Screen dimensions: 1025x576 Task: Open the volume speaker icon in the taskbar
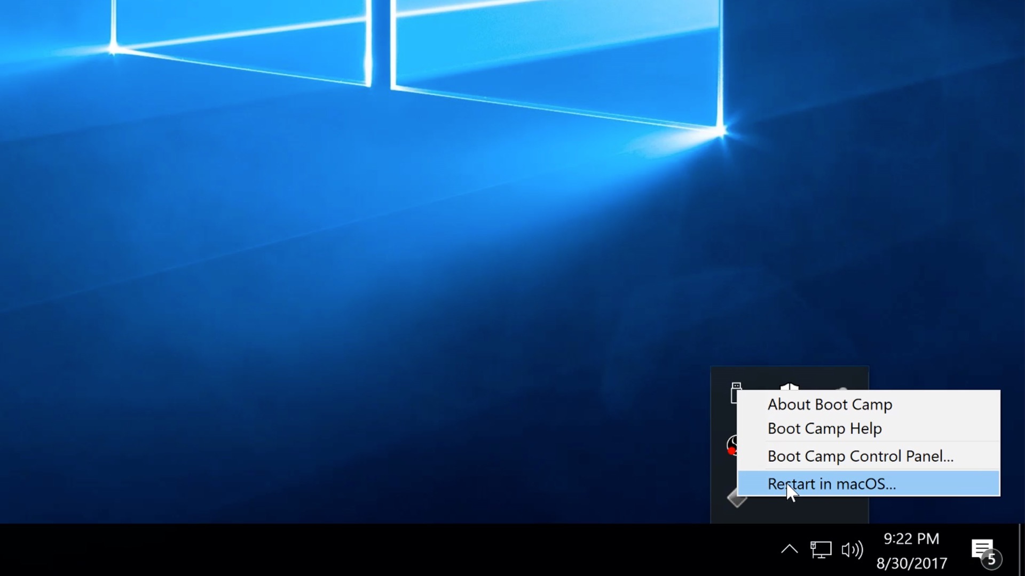[853, 550]
